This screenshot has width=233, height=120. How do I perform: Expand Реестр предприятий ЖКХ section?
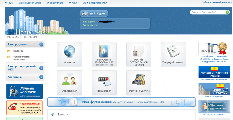pos(41,68)
